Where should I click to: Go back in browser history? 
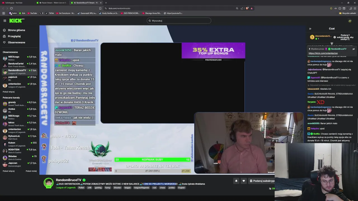(3, 8)
